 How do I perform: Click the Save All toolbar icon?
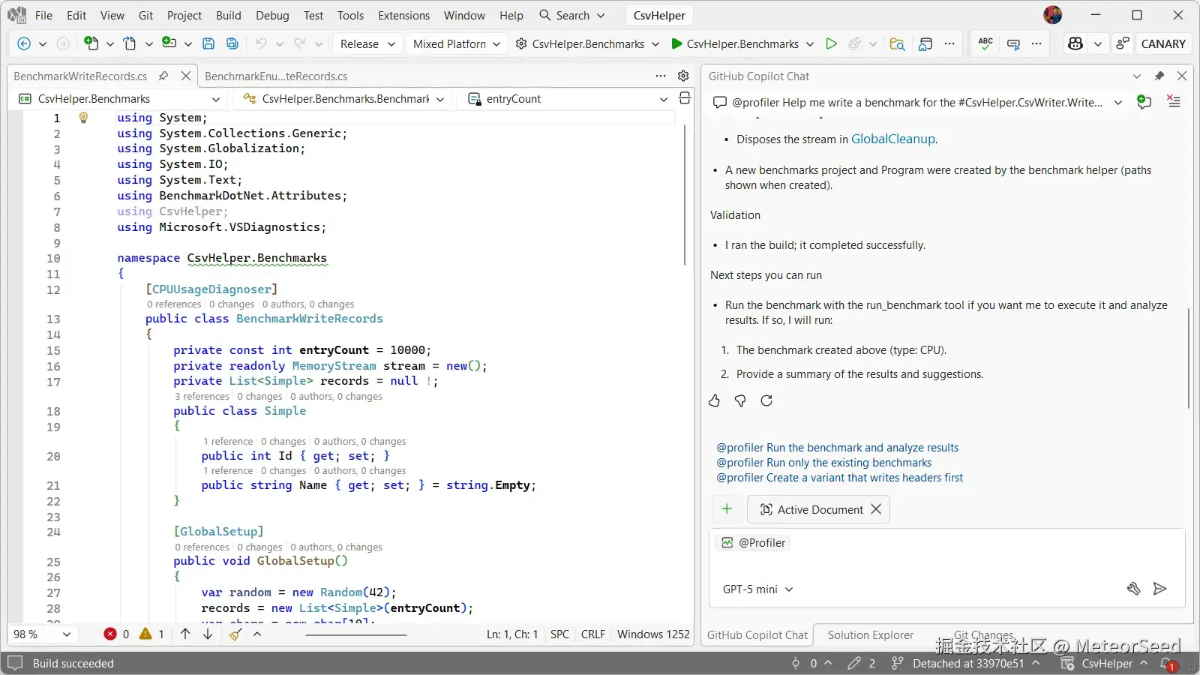pos(232,43)
